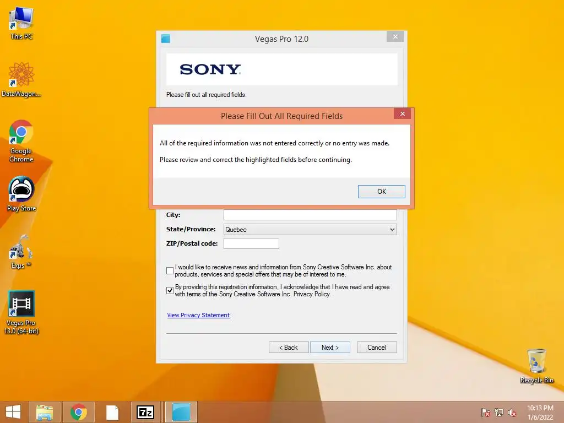Cancel the Vegas Pro installation
564x423 pixels.
coord(377,348)
